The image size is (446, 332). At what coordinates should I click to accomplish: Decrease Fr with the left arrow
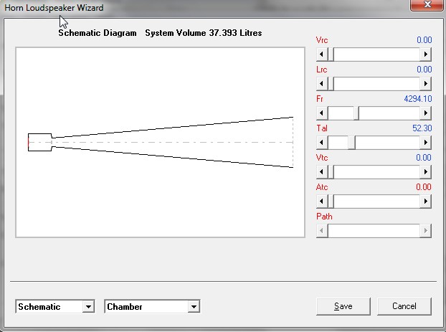click(x=322, y=113)
